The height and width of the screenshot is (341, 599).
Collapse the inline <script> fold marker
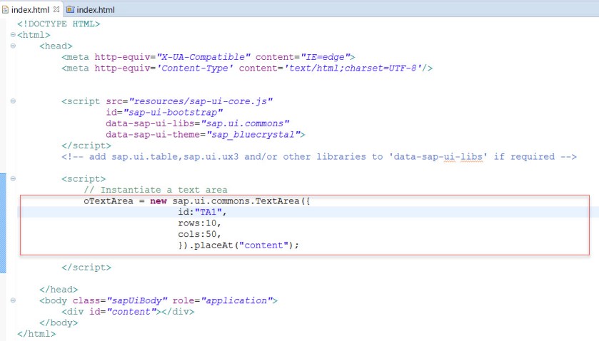(13, 179)
